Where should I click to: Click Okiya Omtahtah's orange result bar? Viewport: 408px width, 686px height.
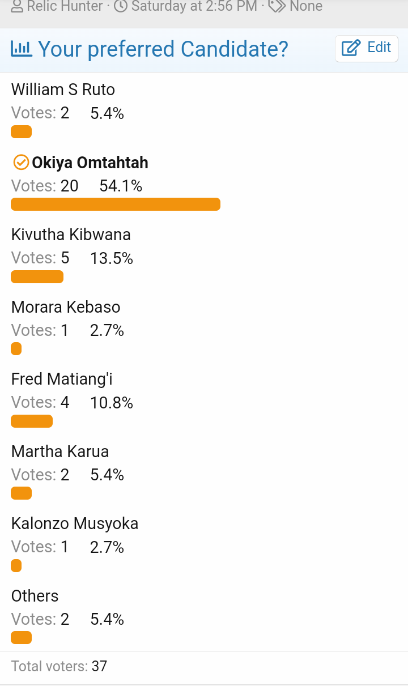pos(116,204)
